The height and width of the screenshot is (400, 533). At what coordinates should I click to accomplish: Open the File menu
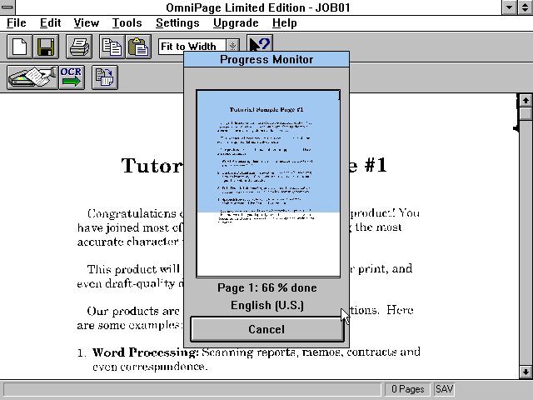tap(17, 22)
